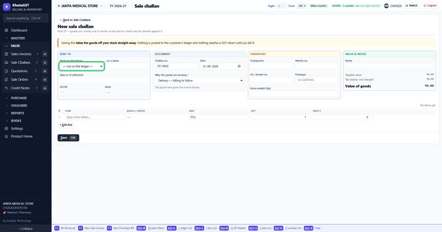The image size is (442, 232).
Task: Click the FY 2026-27 selector
Action: pos(118,6)
